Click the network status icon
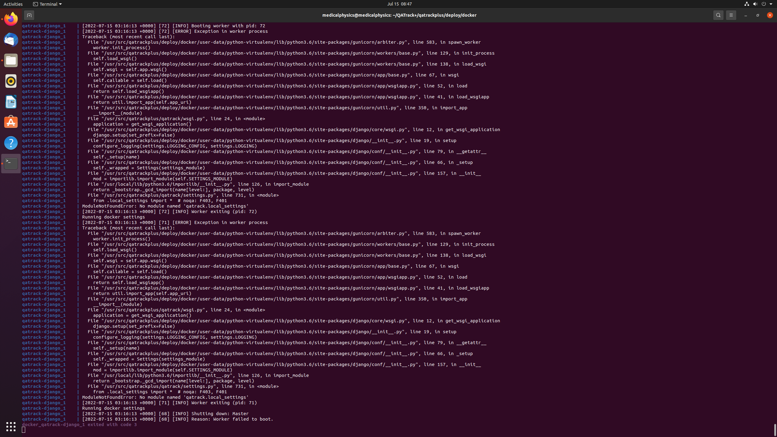The width and height of the screenshot is (777, 437). tap(746, 4)
